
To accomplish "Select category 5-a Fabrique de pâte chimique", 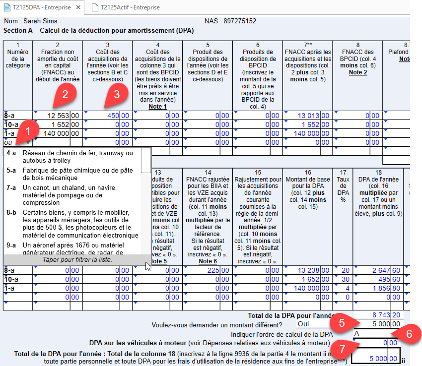I will (x=72, y=174).
